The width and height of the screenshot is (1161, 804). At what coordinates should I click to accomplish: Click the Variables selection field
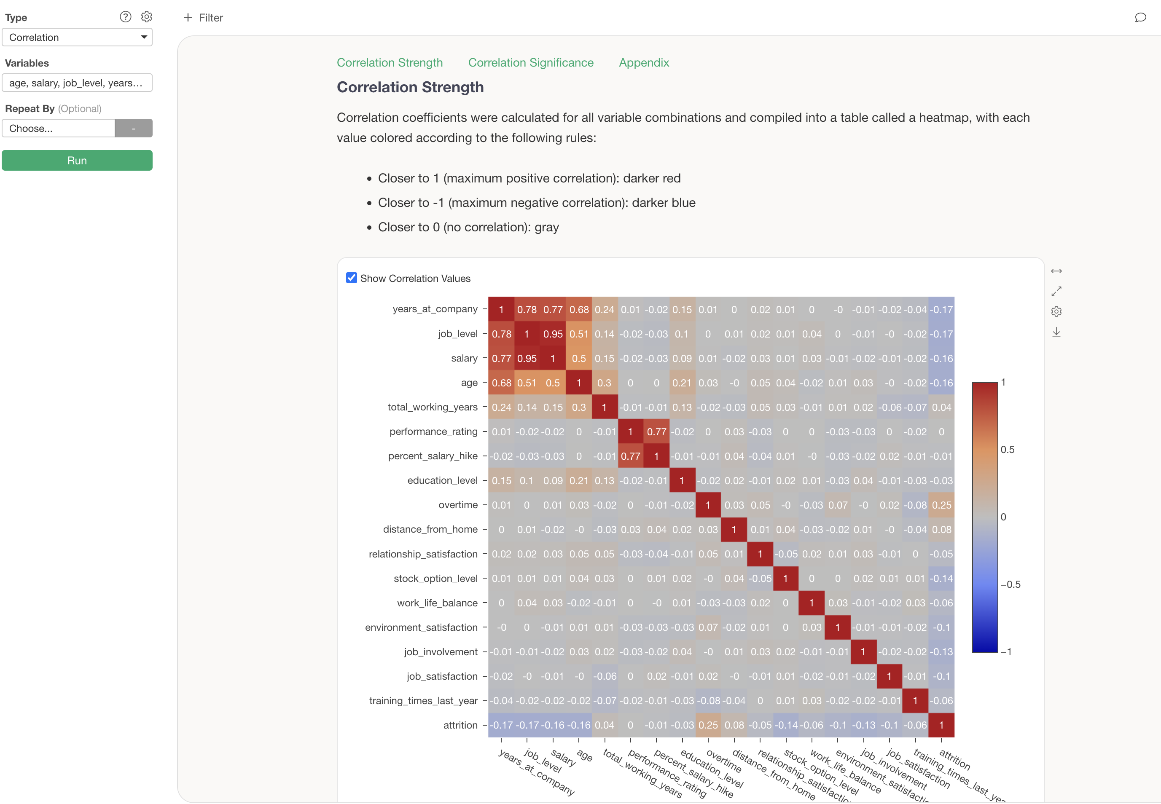[x=77, y=83]
